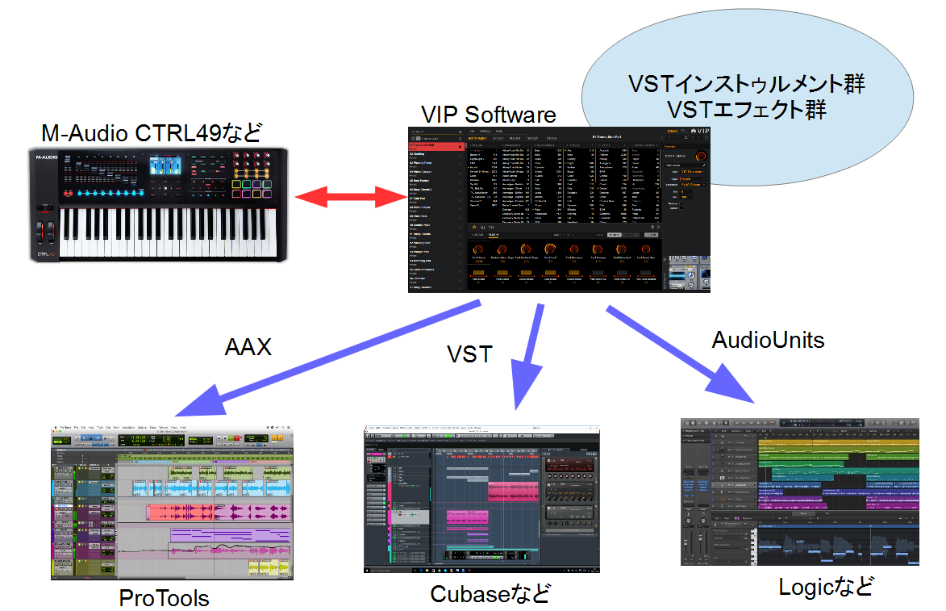
Task: Click the search magnifier in VIP's patch browser
Action: click(413, 132)
